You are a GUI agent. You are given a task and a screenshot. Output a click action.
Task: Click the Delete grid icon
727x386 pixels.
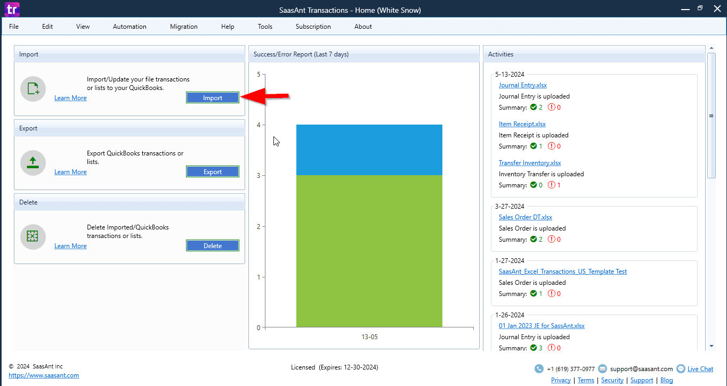[33, 237]
